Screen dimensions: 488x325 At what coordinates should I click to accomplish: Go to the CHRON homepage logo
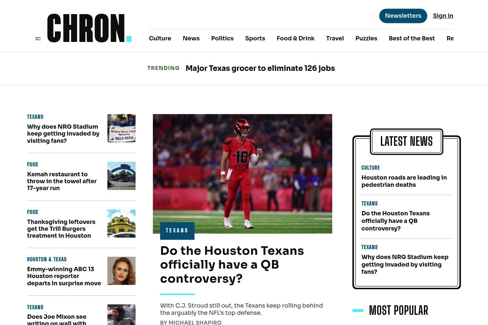[x=89, y=28]
